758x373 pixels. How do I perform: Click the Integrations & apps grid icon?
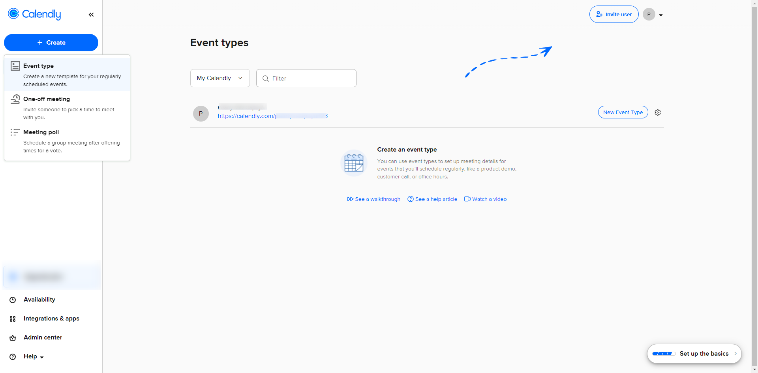[13, 319]
